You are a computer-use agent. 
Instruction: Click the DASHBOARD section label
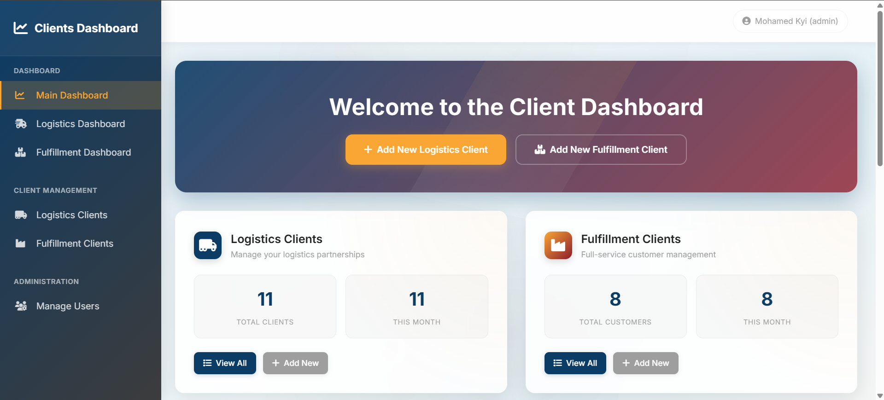pyautogui.click(x=37, y=71)
